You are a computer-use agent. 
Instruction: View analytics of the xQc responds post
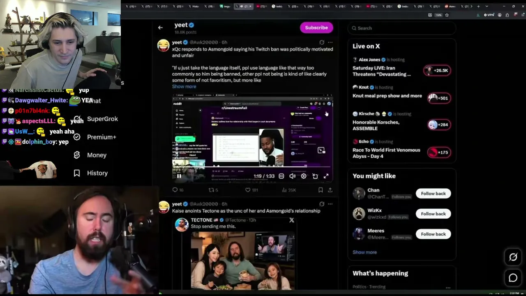click(x=289, y=190)
